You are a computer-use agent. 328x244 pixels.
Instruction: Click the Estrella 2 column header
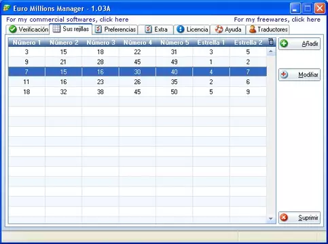[x=248, y=43]
